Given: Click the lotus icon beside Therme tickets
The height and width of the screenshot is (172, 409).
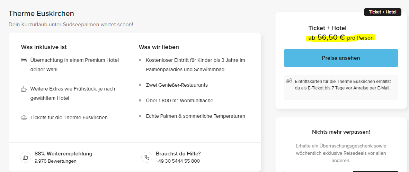Looking at the screenshot, I should (24, 117).
